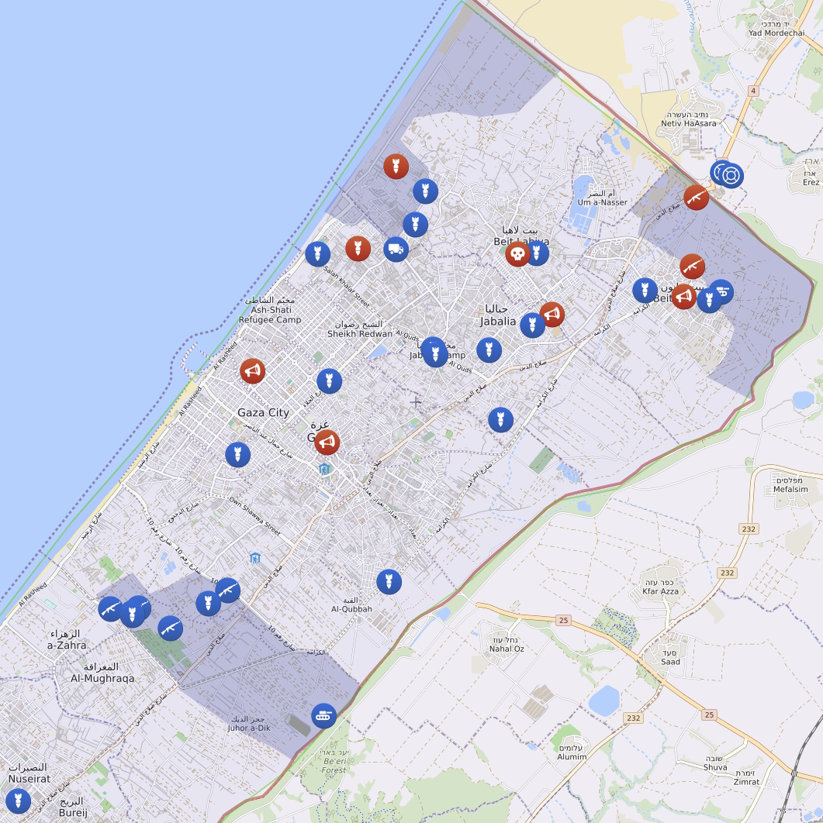Click the blue truck convoy marker

click(396, 250)
